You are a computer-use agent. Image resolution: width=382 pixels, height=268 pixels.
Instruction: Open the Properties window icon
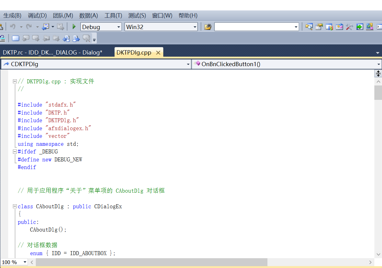(319, 27)
